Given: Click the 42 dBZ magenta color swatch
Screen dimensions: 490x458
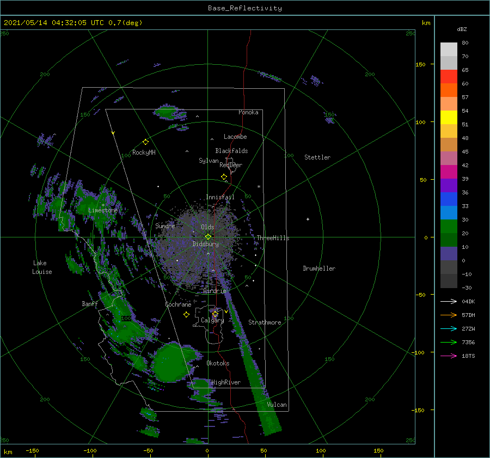Looking at the screenshot, I should 449,172.
